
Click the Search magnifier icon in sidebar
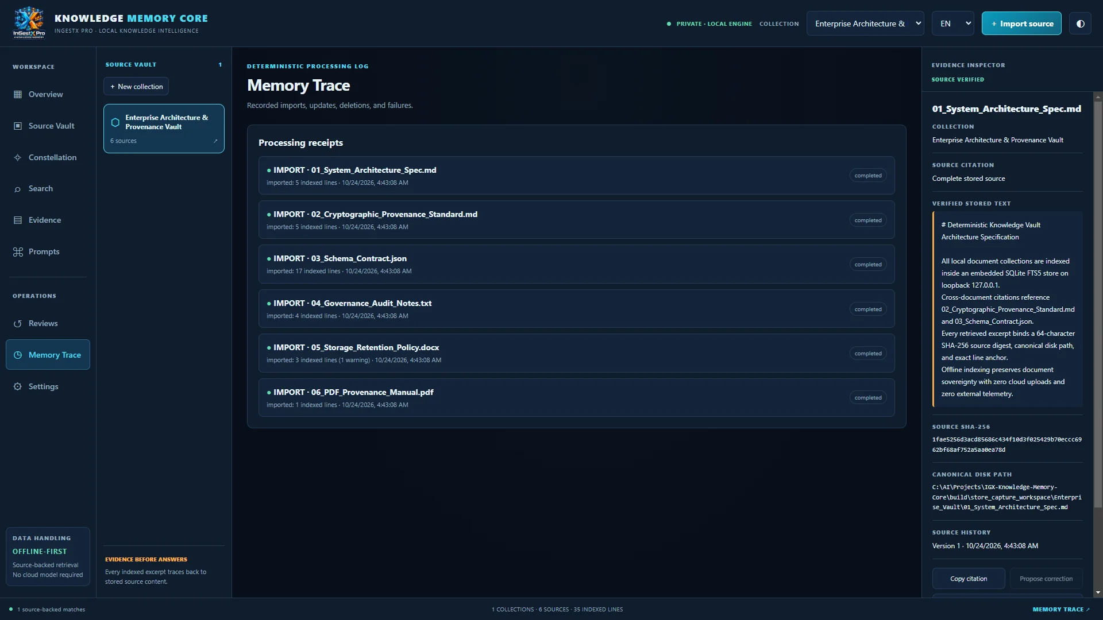(x=18, y=189)
